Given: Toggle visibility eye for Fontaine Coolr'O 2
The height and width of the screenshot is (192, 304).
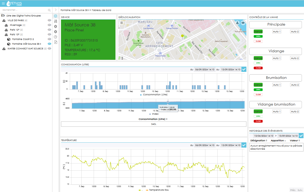Looking at the screenshot, I should point(49,39).
